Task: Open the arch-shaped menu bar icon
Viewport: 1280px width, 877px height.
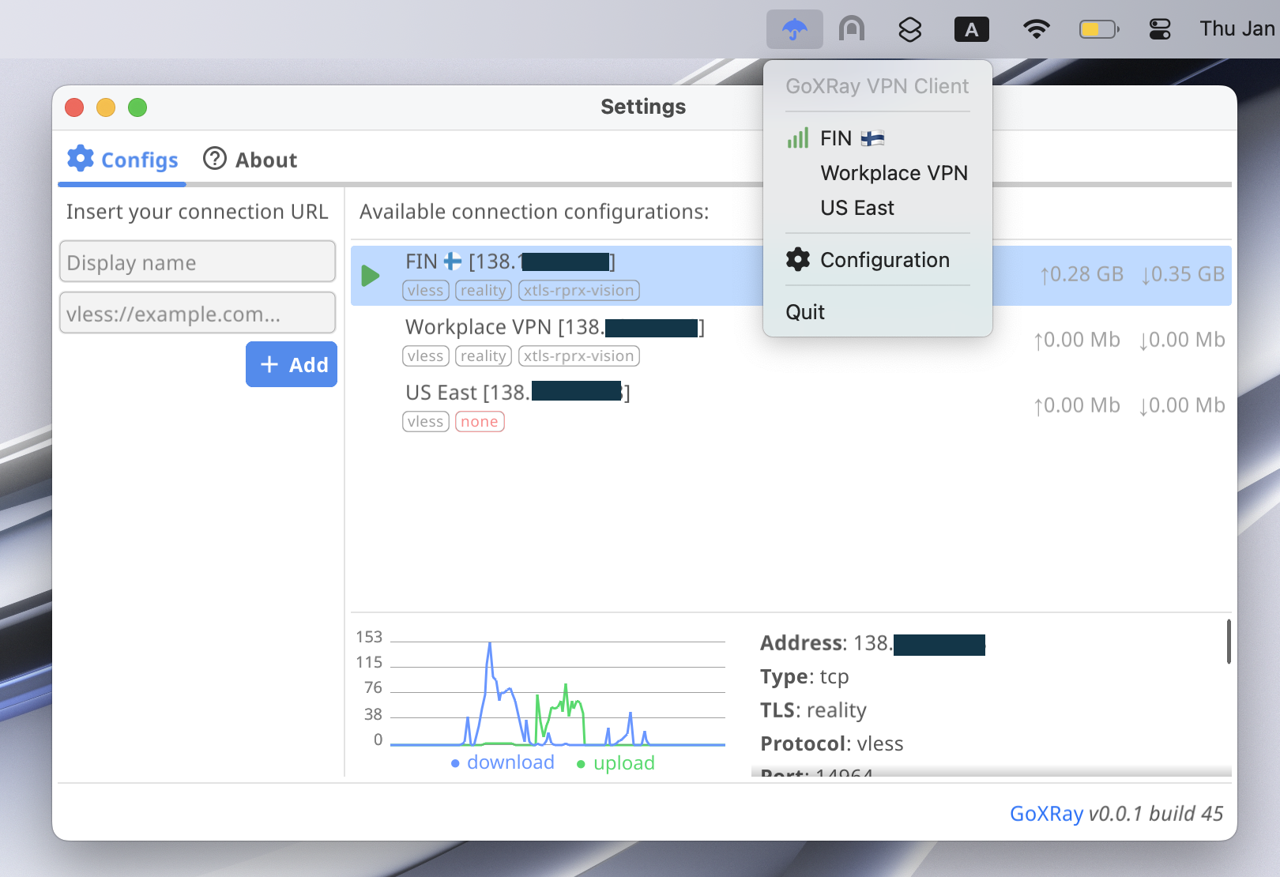Action: point(852,29)
